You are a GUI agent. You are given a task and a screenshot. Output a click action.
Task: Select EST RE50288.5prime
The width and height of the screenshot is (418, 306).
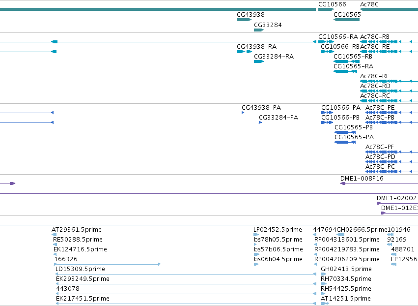[x=78, y=240]
